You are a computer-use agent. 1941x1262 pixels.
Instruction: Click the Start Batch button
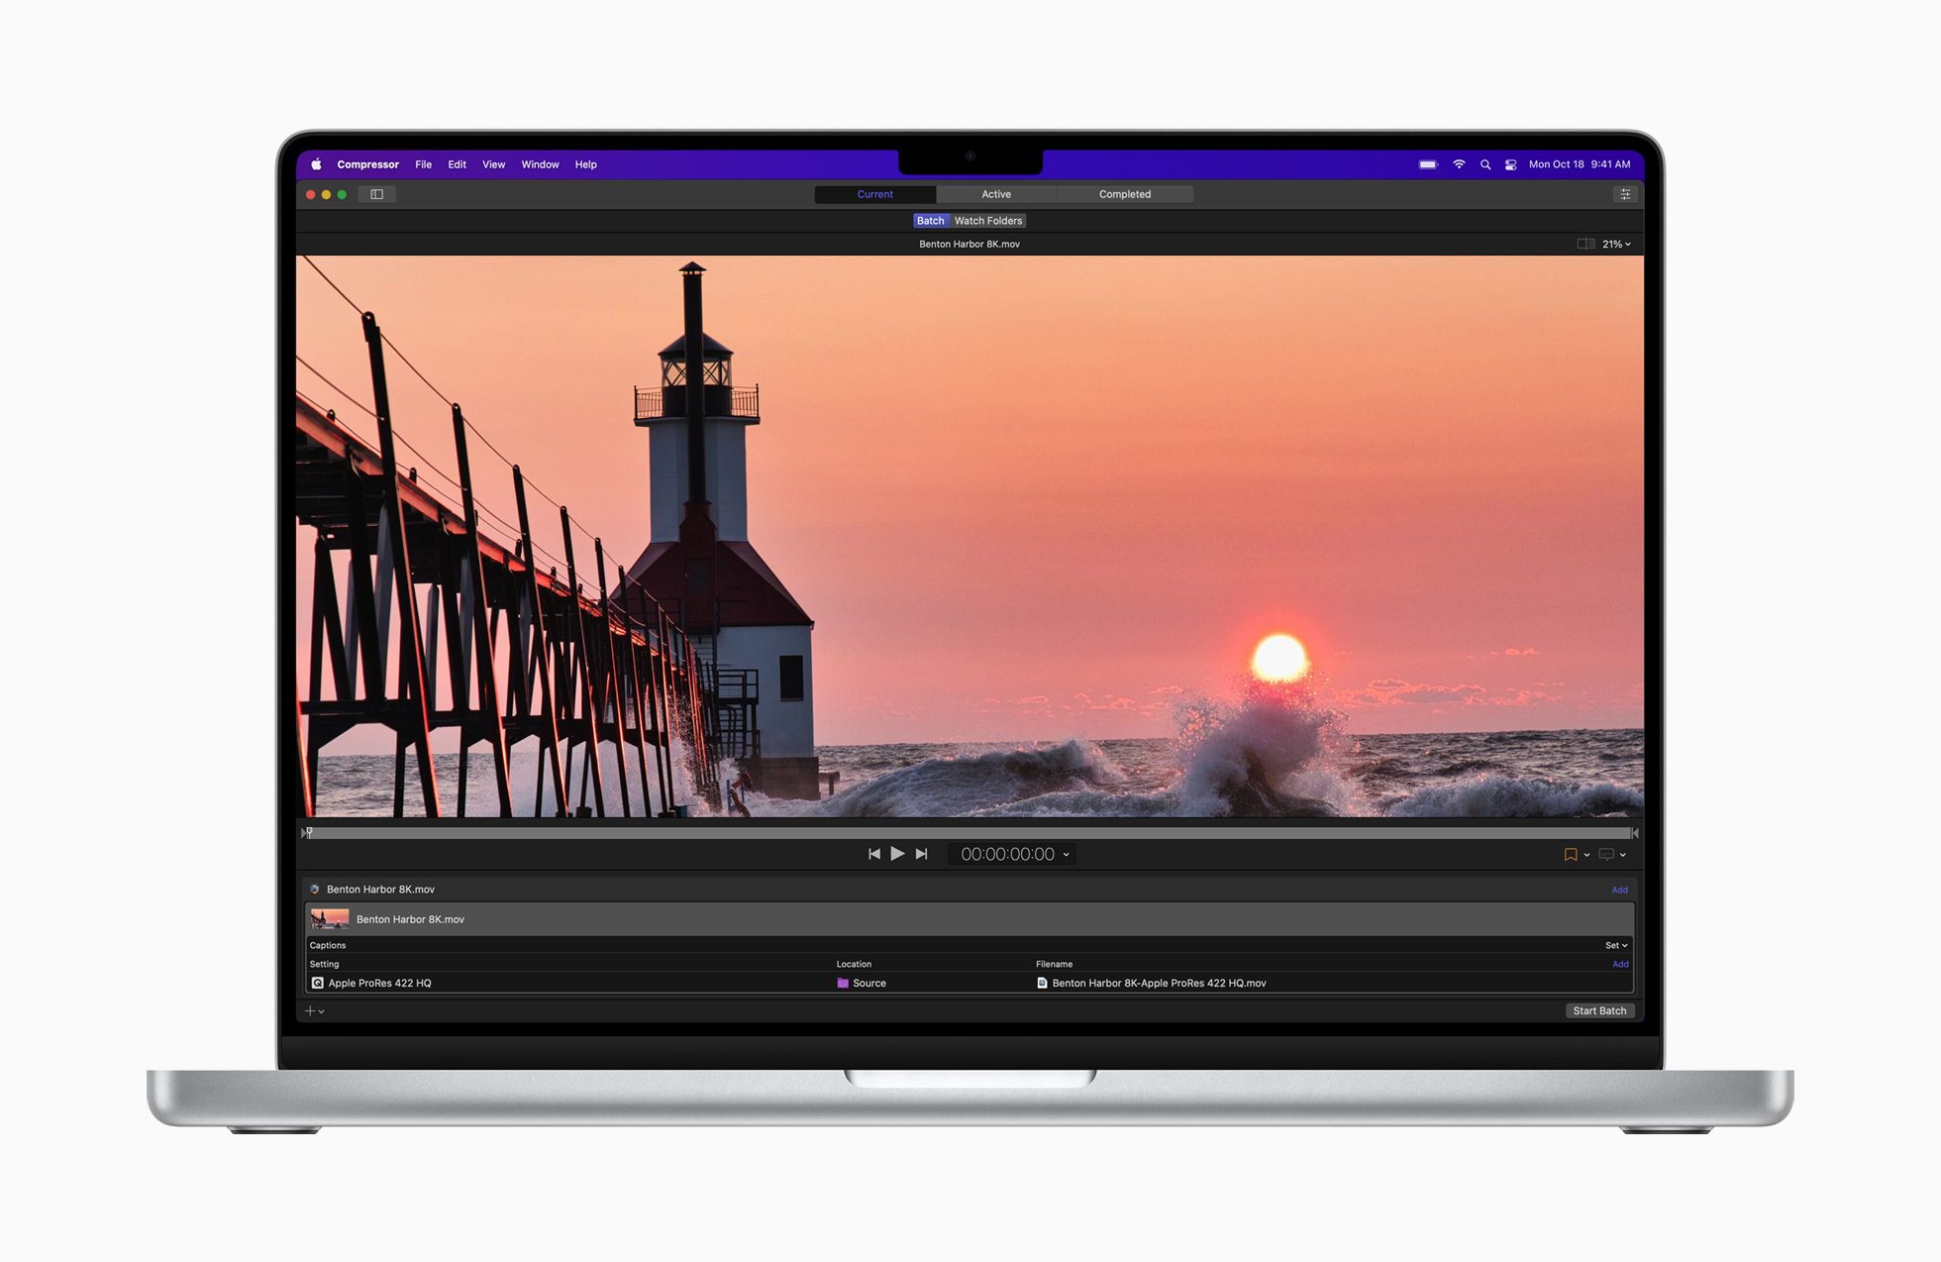point(1598,1008)
